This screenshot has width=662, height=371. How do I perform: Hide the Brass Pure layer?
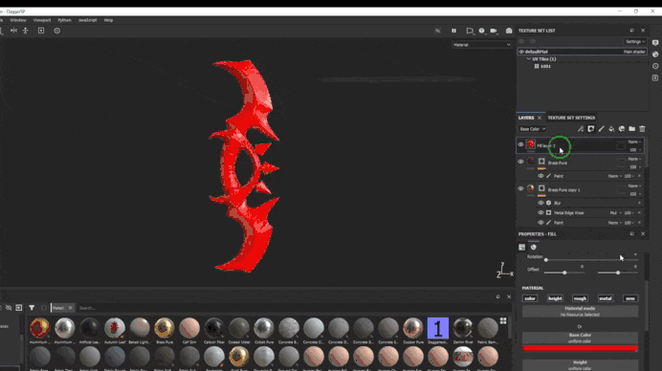pyautogui.click(x=520, y=162)
